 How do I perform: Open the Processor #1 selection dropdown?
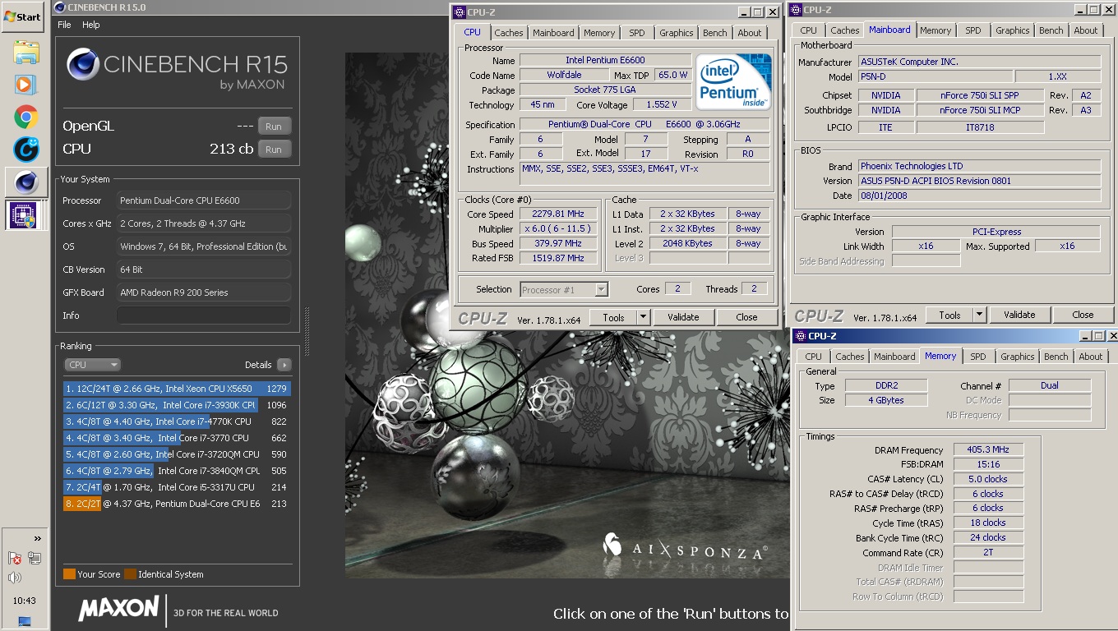(564, 289)
